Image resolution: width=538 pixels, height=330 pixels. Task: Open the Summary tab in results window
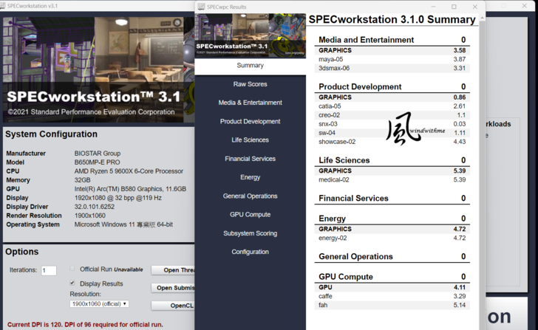[250, 66]
